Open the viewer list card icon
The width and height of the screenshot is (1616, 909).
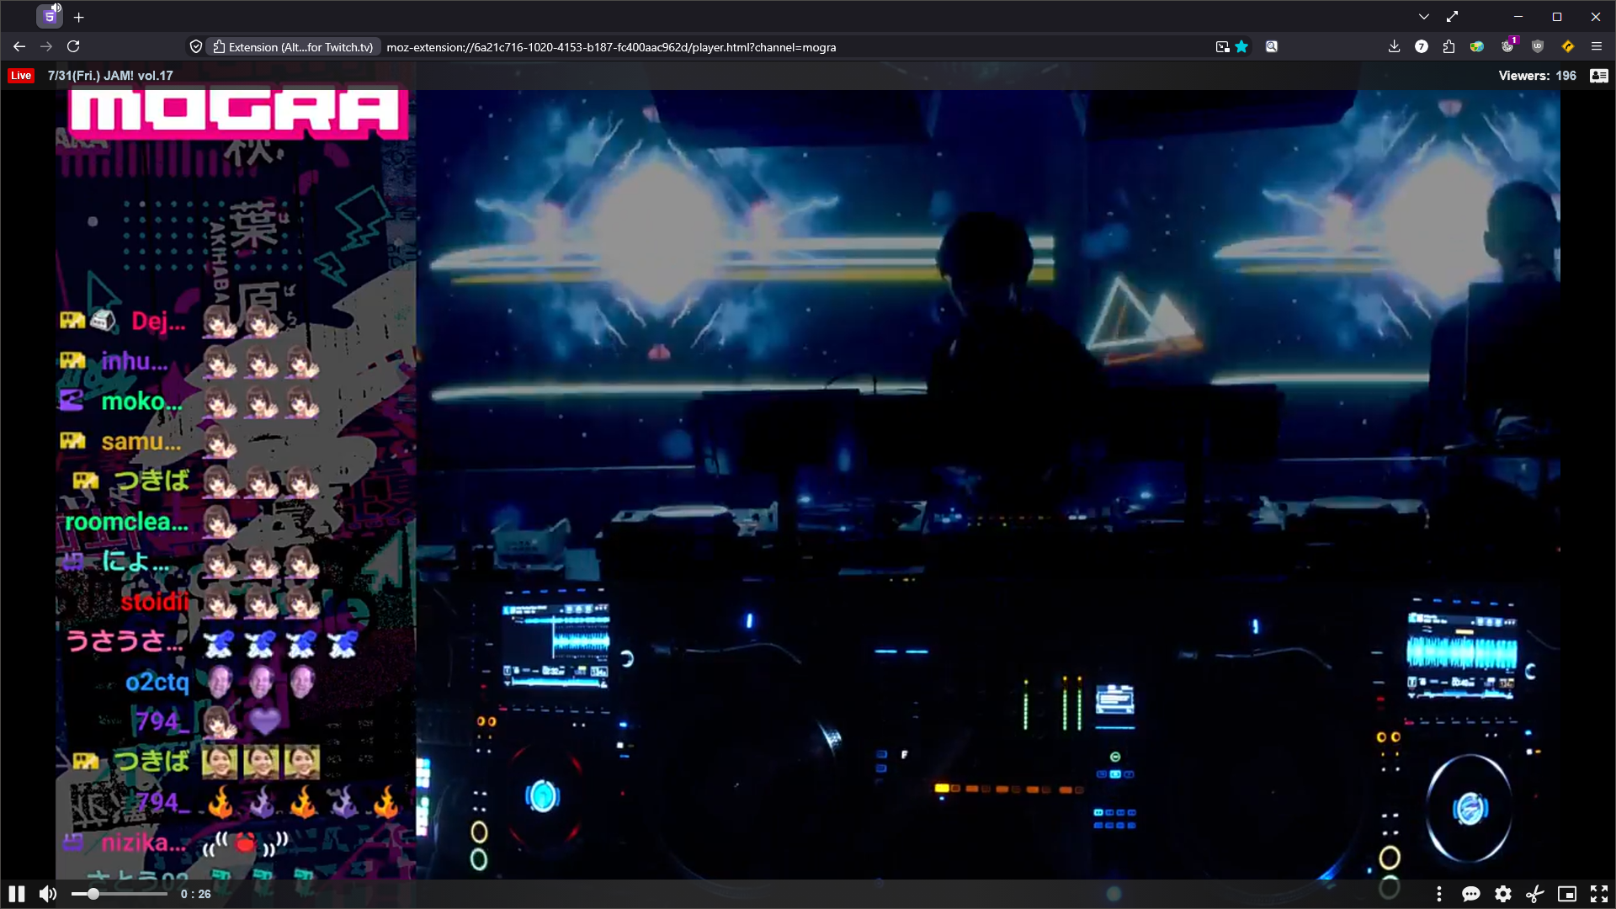click(1599, 76)
